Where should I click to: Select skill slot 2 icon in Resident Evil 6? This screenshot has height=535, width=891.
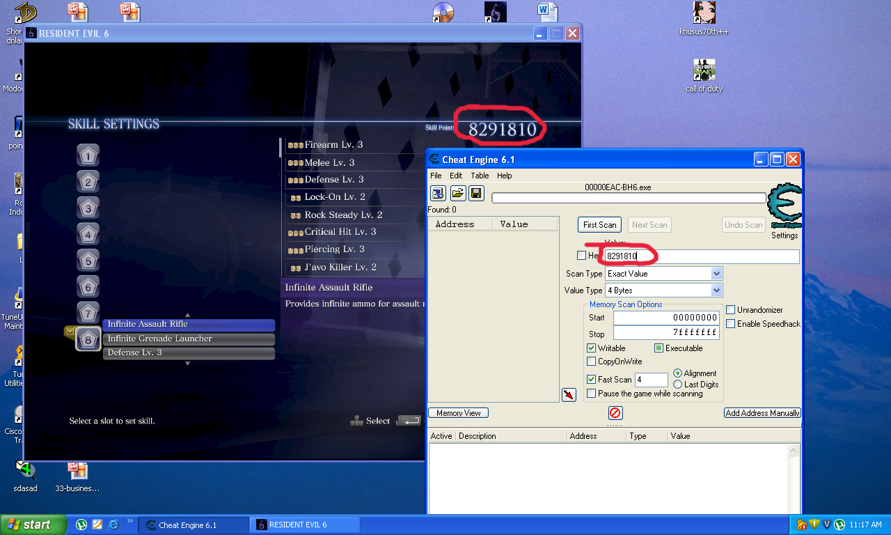click(88, 183)
